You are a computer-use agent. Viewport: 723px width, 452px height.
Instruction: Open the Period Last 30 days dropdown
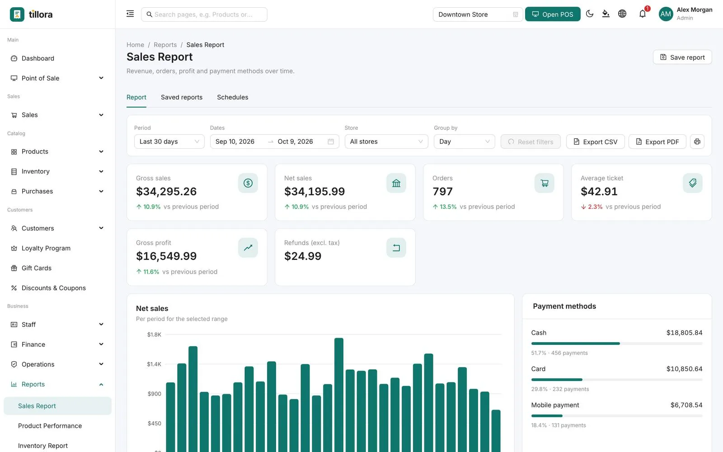point(169,141)
